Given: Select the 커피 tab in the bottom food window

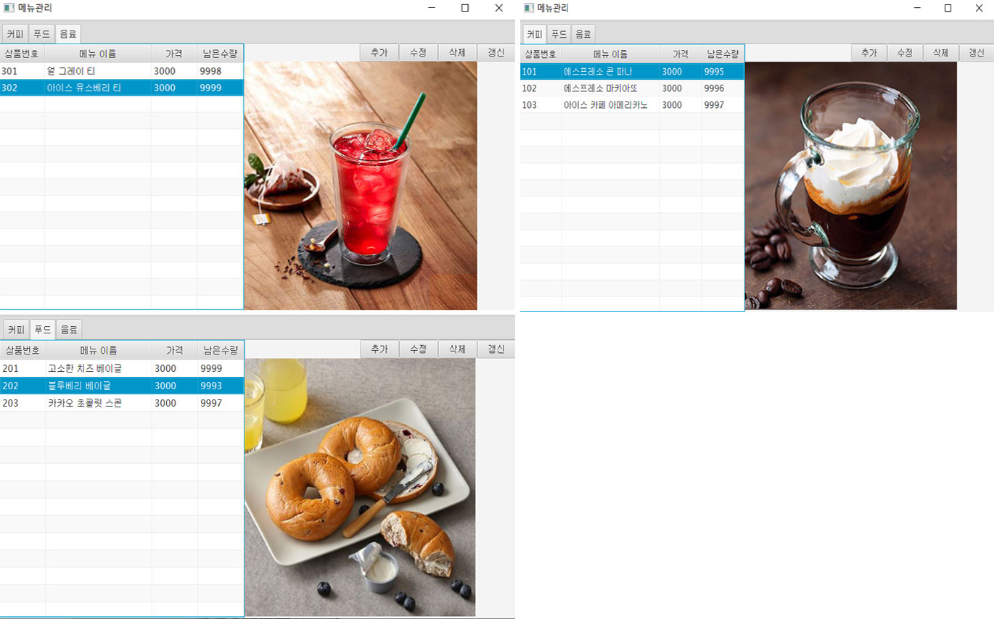Looking at the screenshot, I should [15, 329].
